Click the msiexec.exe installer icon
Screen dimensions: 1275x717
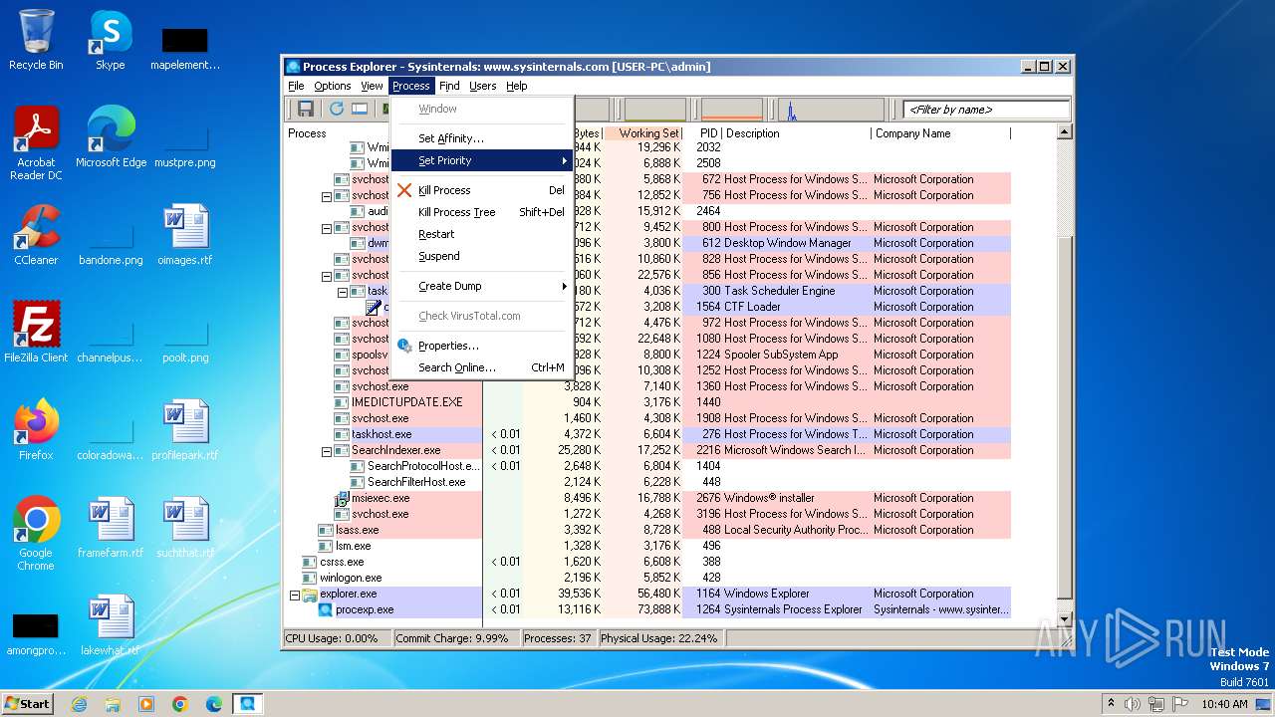pyautogui.click(x=342, y=498)
